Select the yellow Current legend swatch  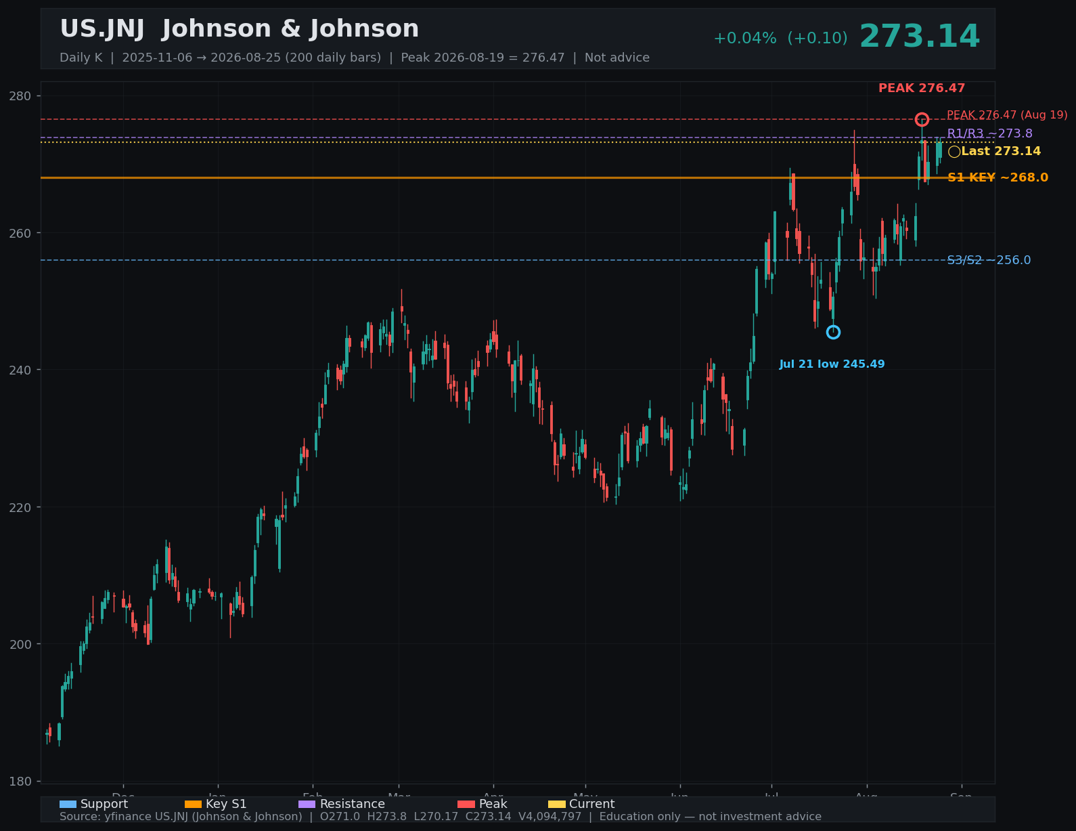(x=556, y=804)
